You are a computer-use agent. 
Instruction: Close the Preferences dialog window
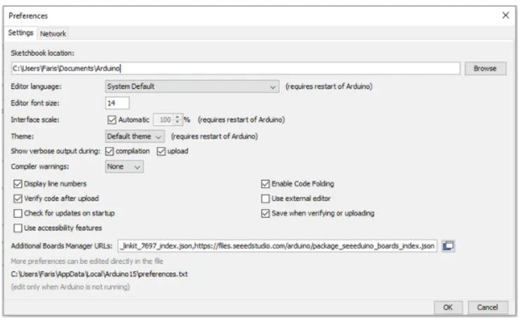(x=505, y=15)
